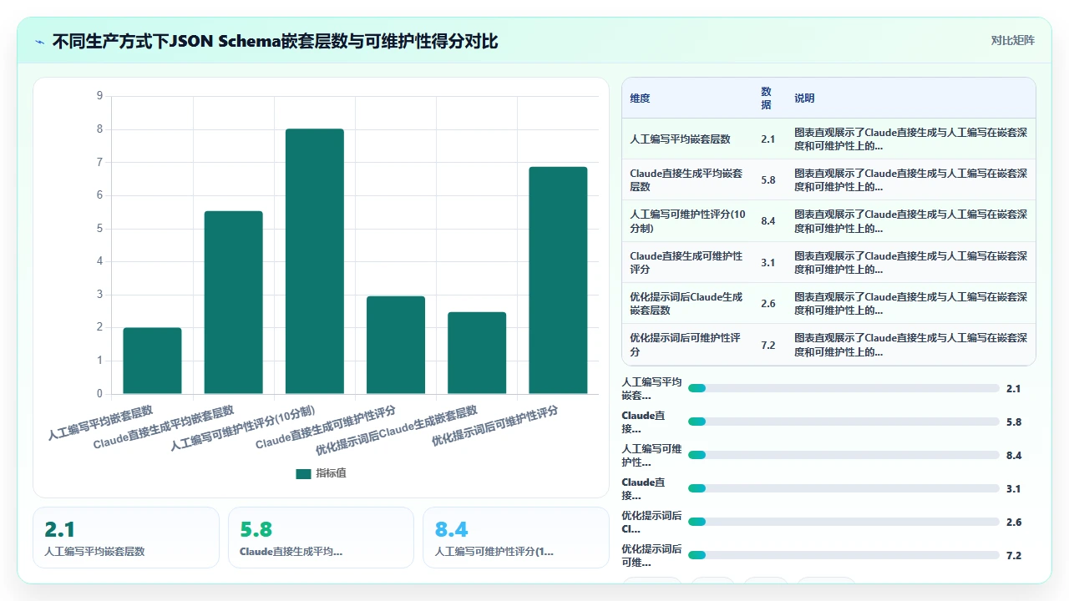The width and height of the screenshot is (1069, 601).
Task: Click the Claude直接生成平均嵌套层数 chart bar
Action: (233, 302)
